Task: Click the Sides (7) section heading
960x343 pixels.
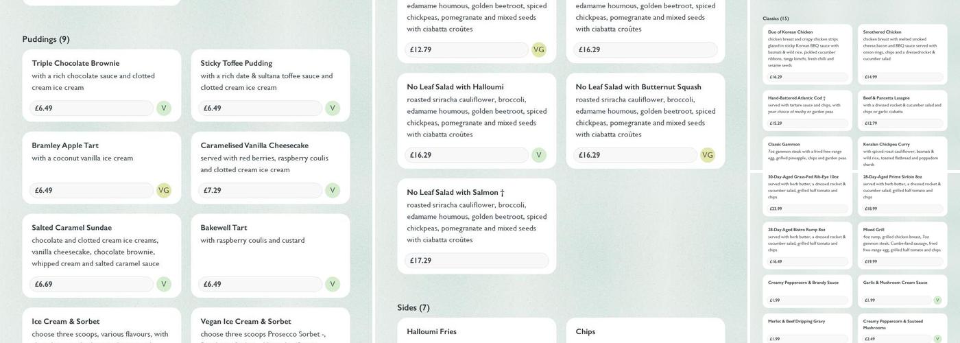Action: 413,307
